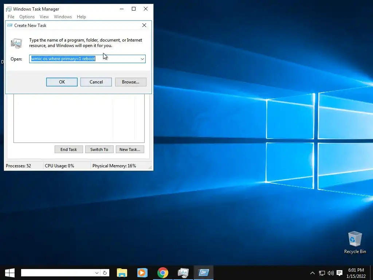The width and height of the screenshot is (373, 280).
Task: Maximize the Windows Task Manager window
Action: point(134,9)
